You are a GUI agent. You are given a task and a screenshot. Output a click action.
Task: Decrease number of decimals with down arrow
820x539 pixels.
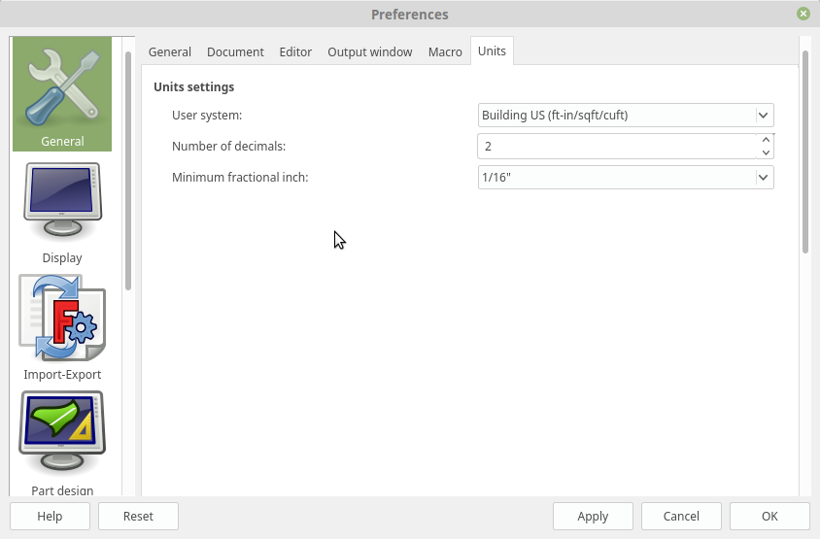click(x=766, y=152)
